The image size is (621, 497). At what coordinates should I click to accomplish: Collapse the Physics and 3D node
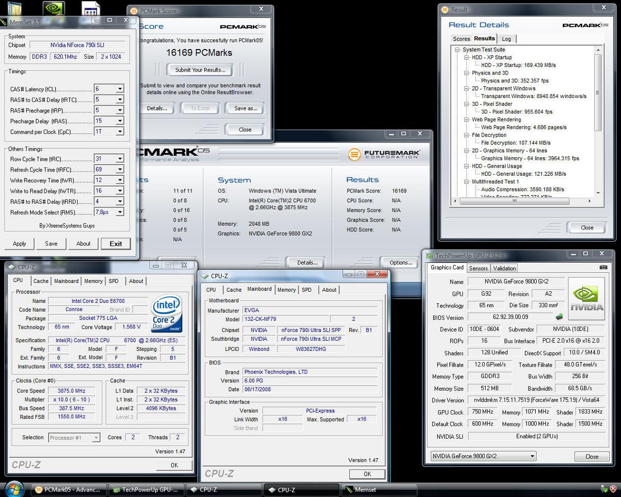[466, 73]
